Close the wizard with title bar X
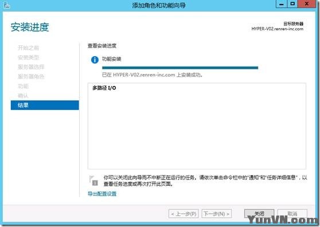 pyautogui.click(x=307, y=4)
